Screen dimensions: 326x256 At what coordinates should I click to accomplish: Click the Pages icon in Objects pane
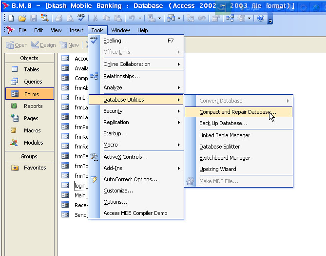[x=15, y=118]
